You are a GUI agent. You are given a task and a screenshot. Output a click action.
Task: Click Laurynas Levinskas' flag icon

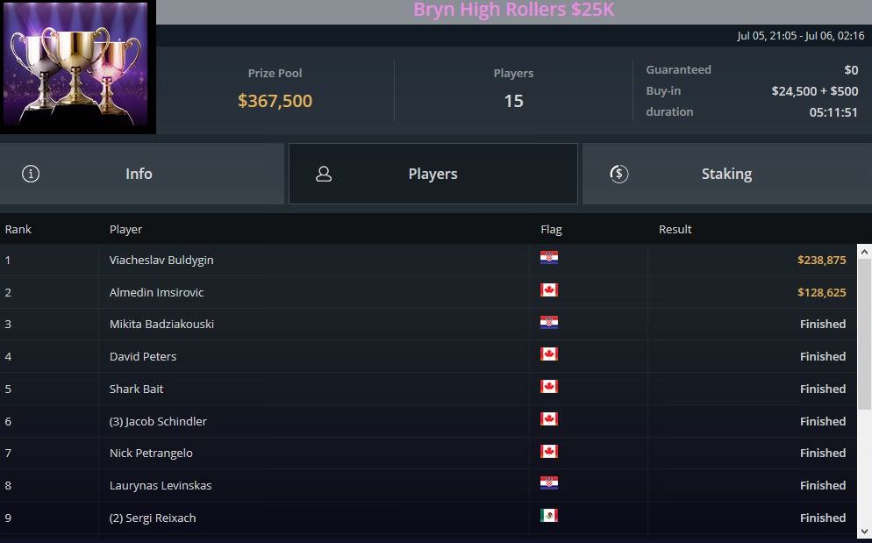pyautogui.click(x=549, y=483)
